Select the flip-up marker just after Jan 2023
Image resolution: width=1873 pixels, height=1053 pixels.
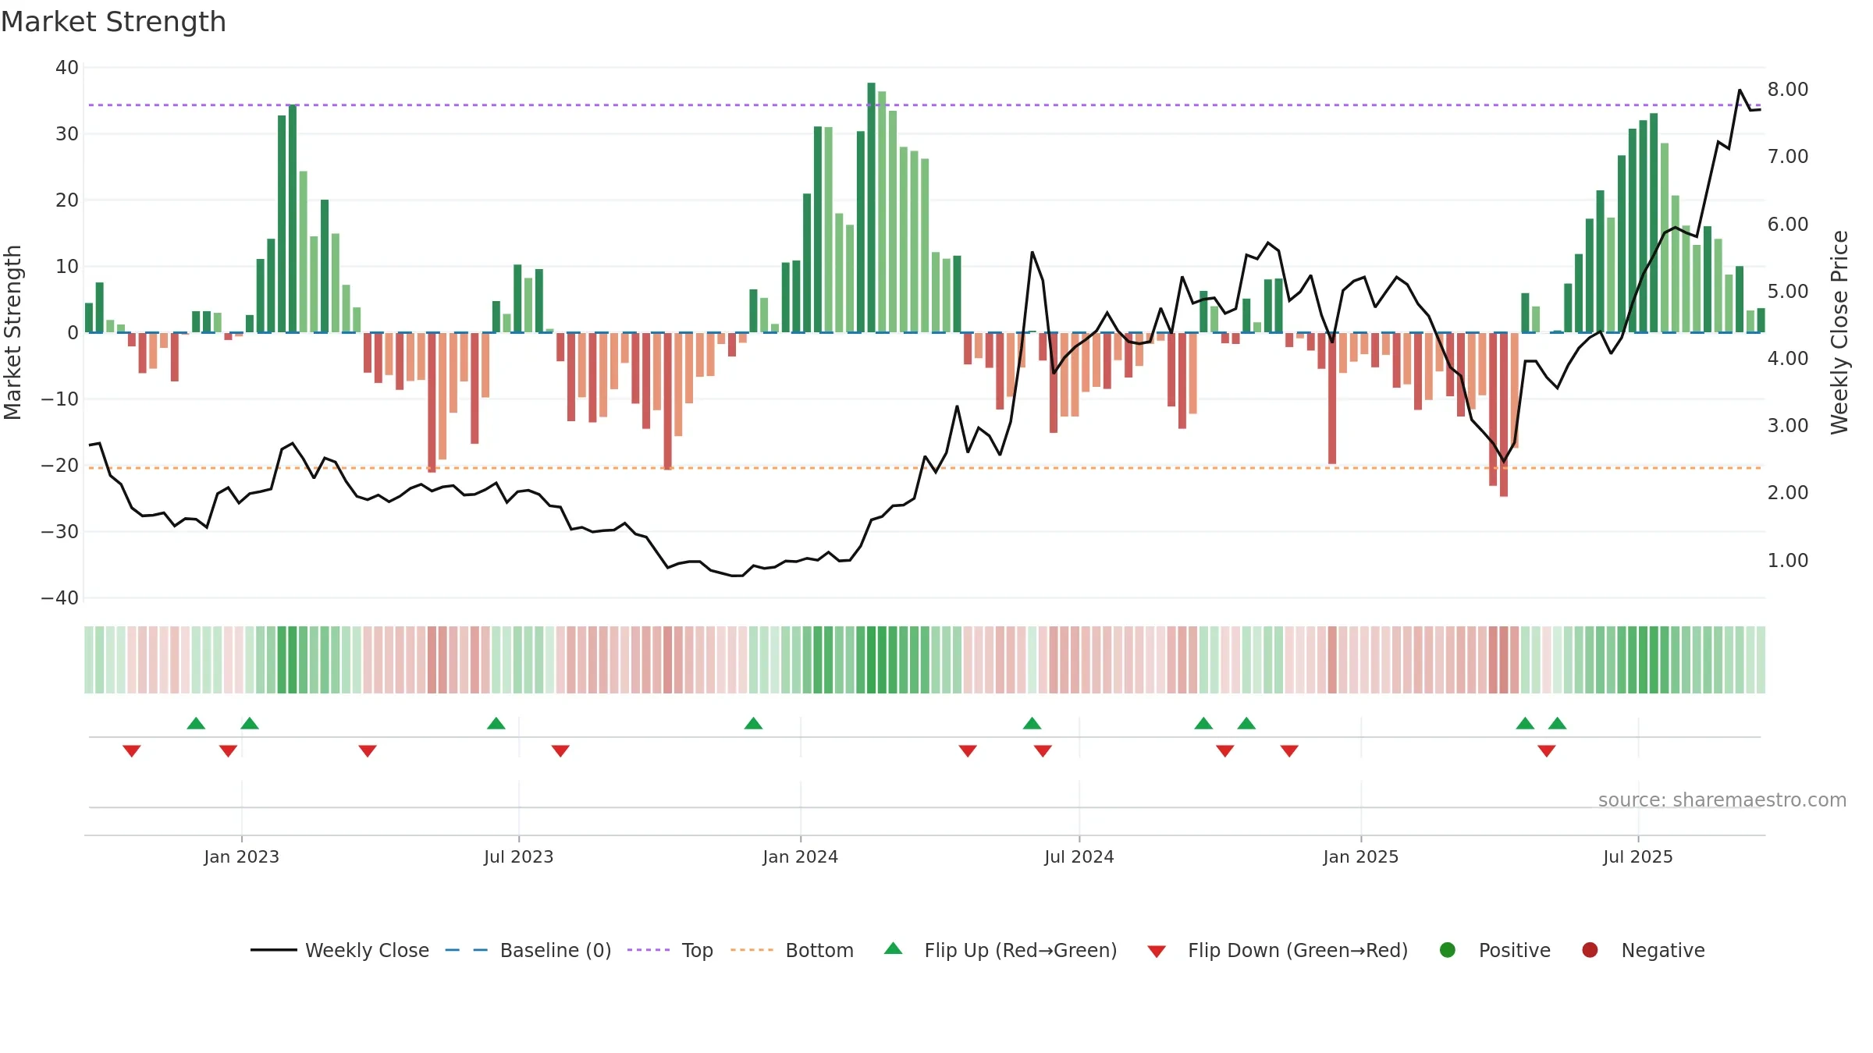click(x=250, y=723)
